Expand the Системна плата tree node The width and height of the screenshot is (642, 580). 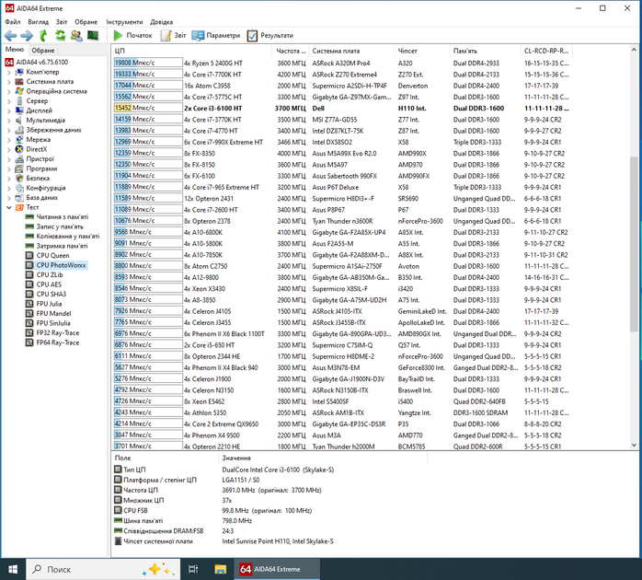(x=9, y=82)
